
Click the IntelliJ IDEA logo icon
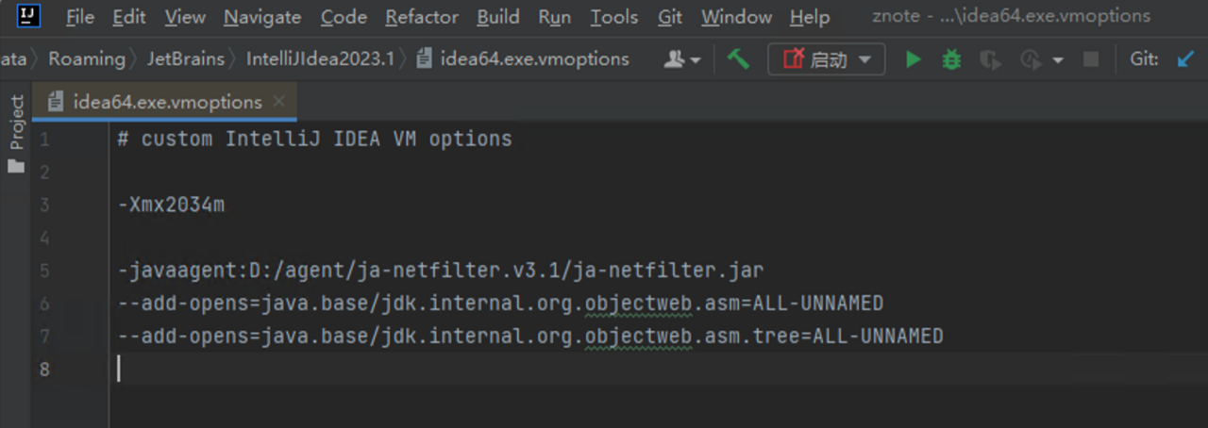tap(28, 16)
